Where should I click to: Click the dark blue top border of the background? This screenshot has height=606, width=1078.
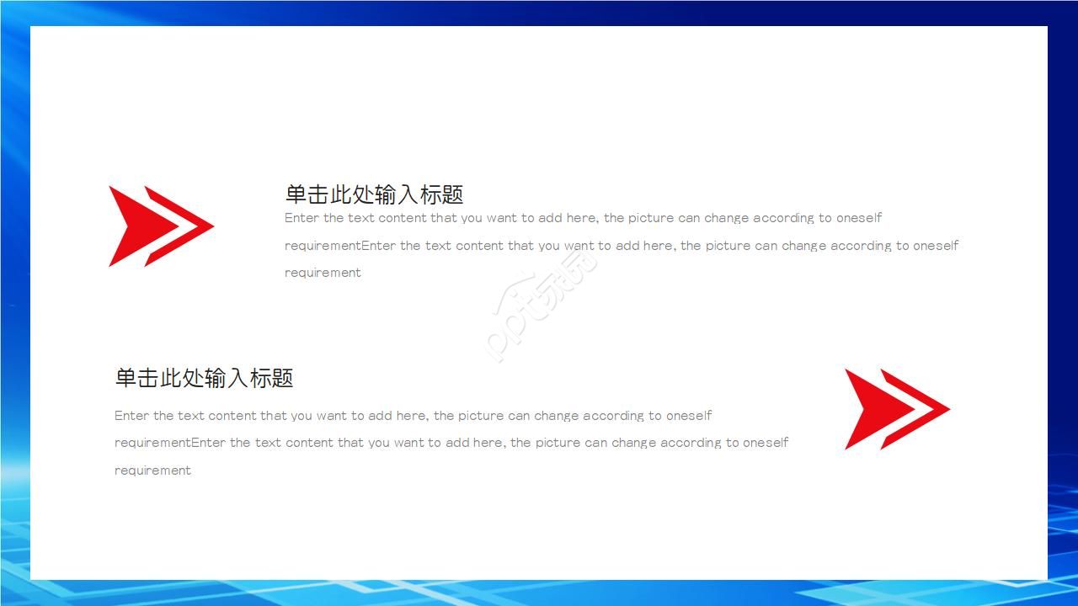(x=539, y=12)
